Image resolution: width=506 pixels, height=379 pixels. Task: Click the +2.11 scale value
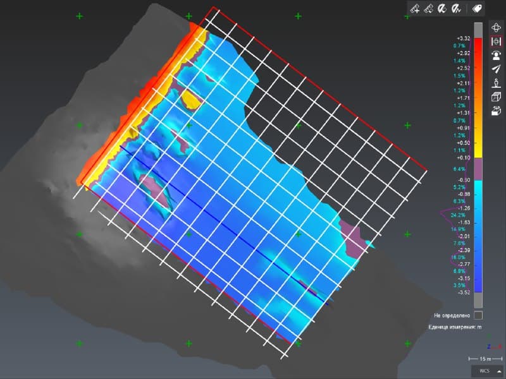click(x=464, y=83)
